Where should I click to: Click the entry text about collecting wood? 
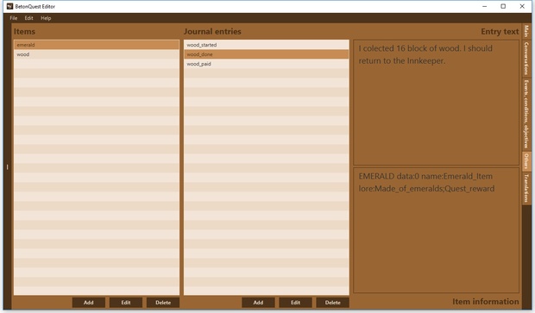[x=425, y=54]
